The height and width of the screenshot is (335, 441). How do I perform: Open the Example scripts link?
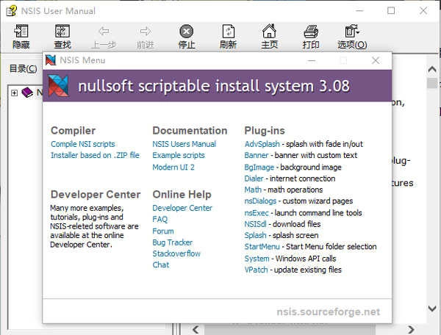(x=178, y=156)
